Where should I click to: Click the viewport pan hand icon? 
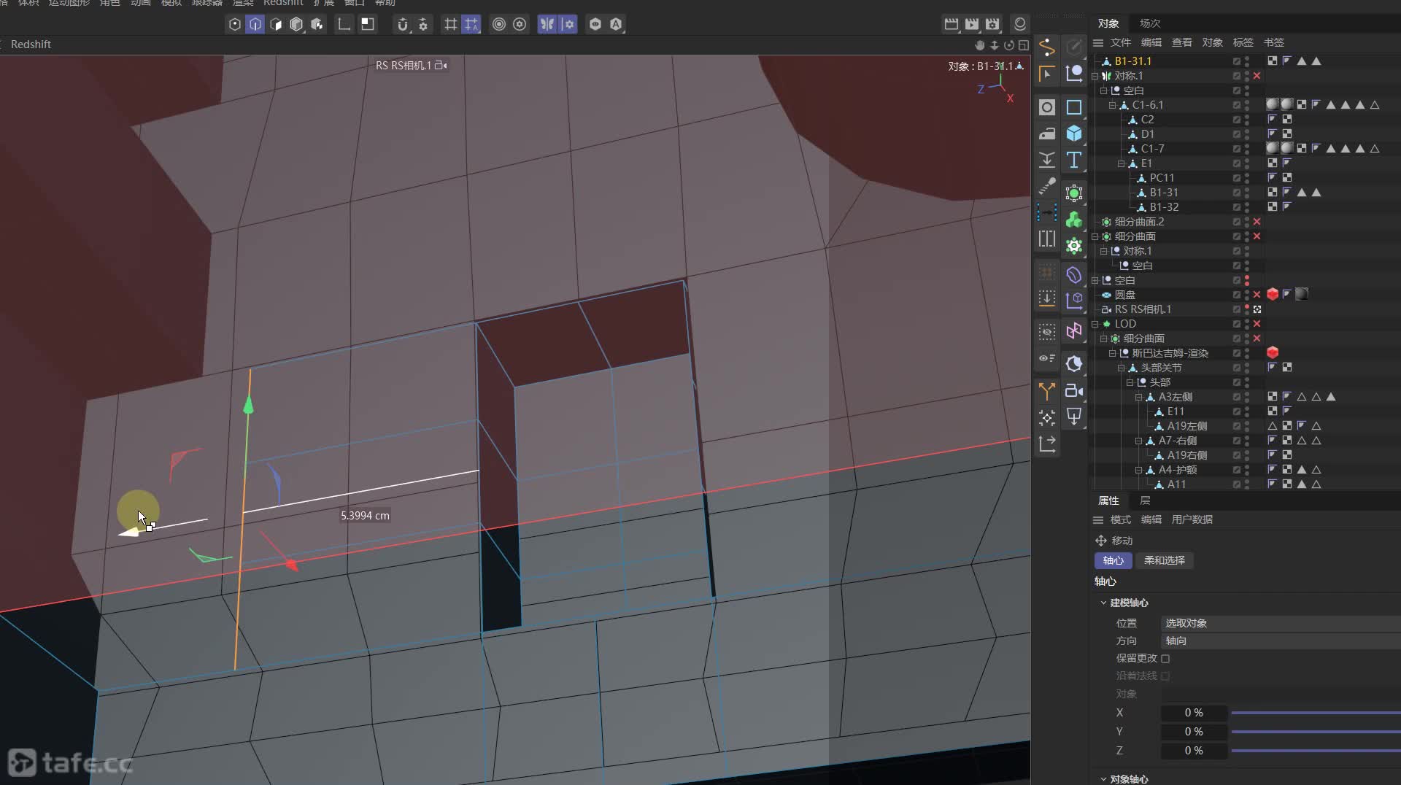pyautogui.click(x=980, y=45)
